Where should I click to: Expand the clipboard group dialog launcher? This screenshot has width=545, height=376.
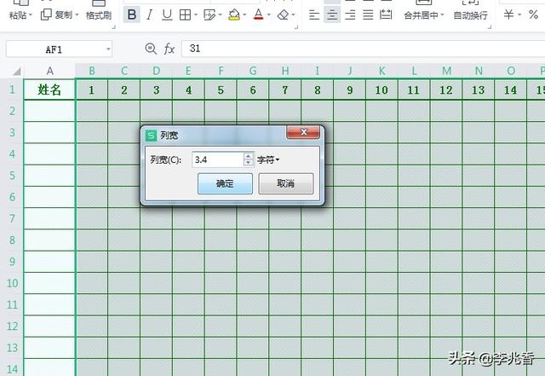tap(113, 26)
